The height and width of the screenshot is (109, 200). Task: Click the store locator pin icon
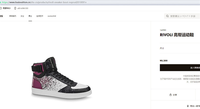coord(188,106)
